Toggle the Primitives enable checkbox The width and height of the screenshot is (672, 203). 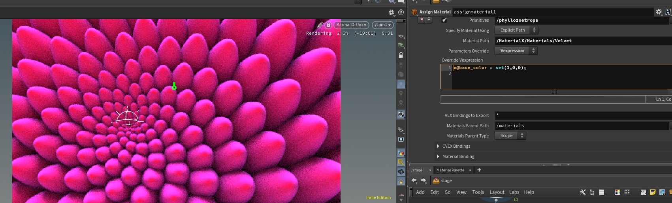click(444, 20)
